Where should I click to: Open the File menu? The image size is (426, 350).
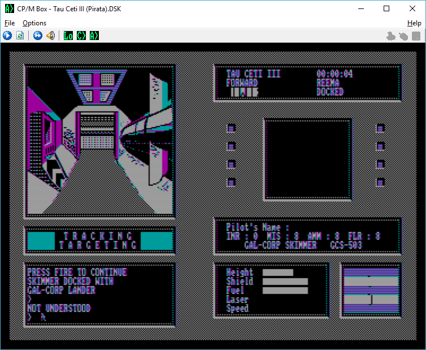click(10, 23)
